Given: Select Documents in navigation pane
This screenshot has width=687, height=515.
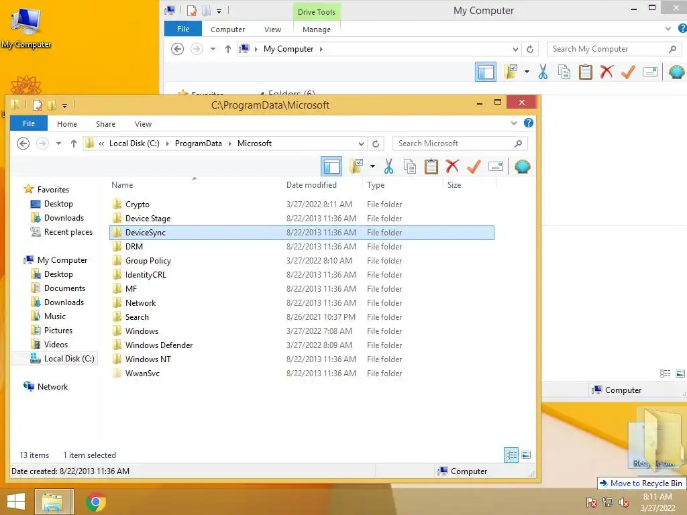Looking at the screenshot, I should 64,288.
